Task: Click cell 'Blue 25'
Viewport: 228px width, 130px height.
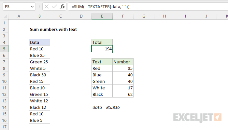Action: pyautogui.click(x=39, y=56)
